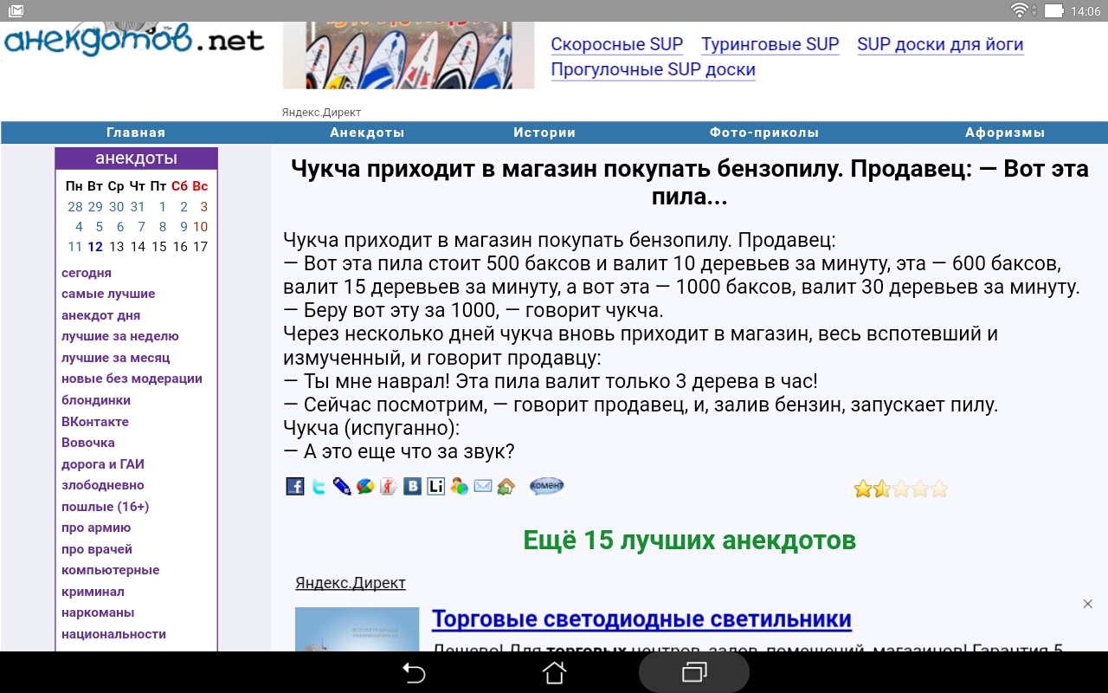Image resolution: width=1108 pixels, height=693 pixels.
Task: Share the joke on Facebook
Action: (295, 486)
